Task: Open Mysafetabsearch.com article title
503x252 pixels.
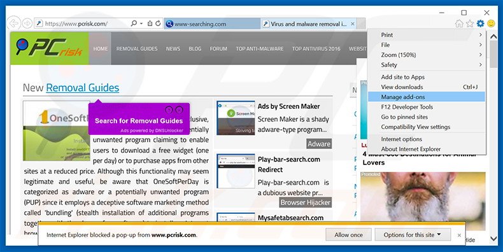Action: [x=290, y=218]
